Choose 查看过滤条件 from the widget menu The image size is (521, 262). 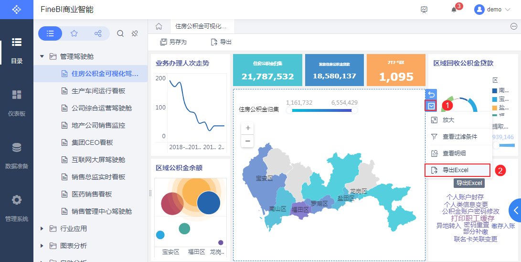(458, 137)
